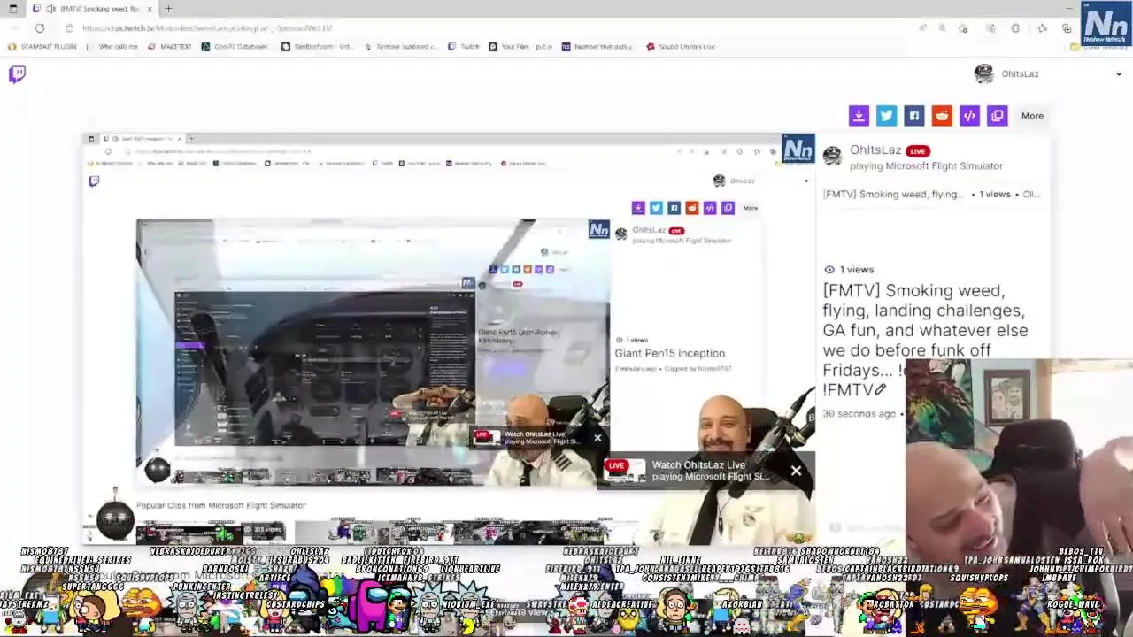The height and width of the screenshot is (637, 1133).
Task: Click the nested copy link icon inside the video
Action: coord(728,208)
